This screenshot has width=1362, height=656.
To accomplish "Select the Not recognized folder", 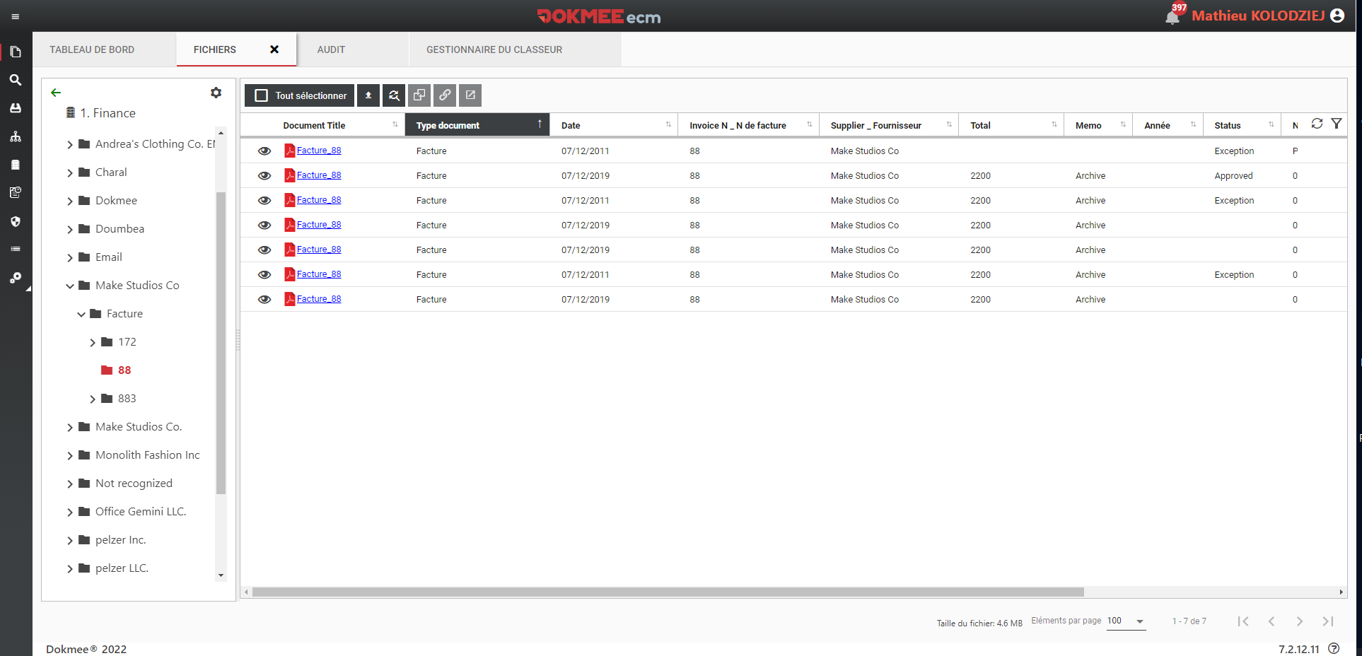I will click(134, 484).
